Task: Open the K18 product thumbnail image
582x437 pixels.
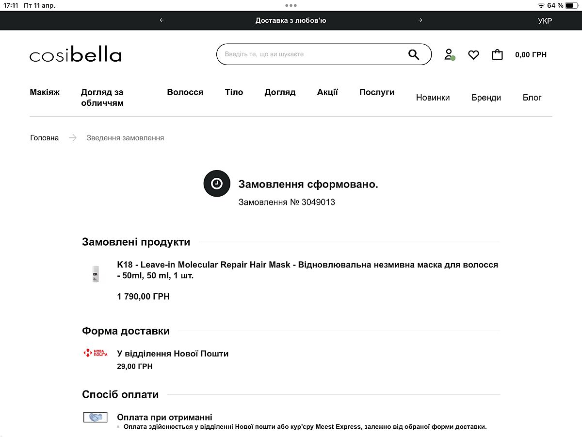Action: (96, 274)
